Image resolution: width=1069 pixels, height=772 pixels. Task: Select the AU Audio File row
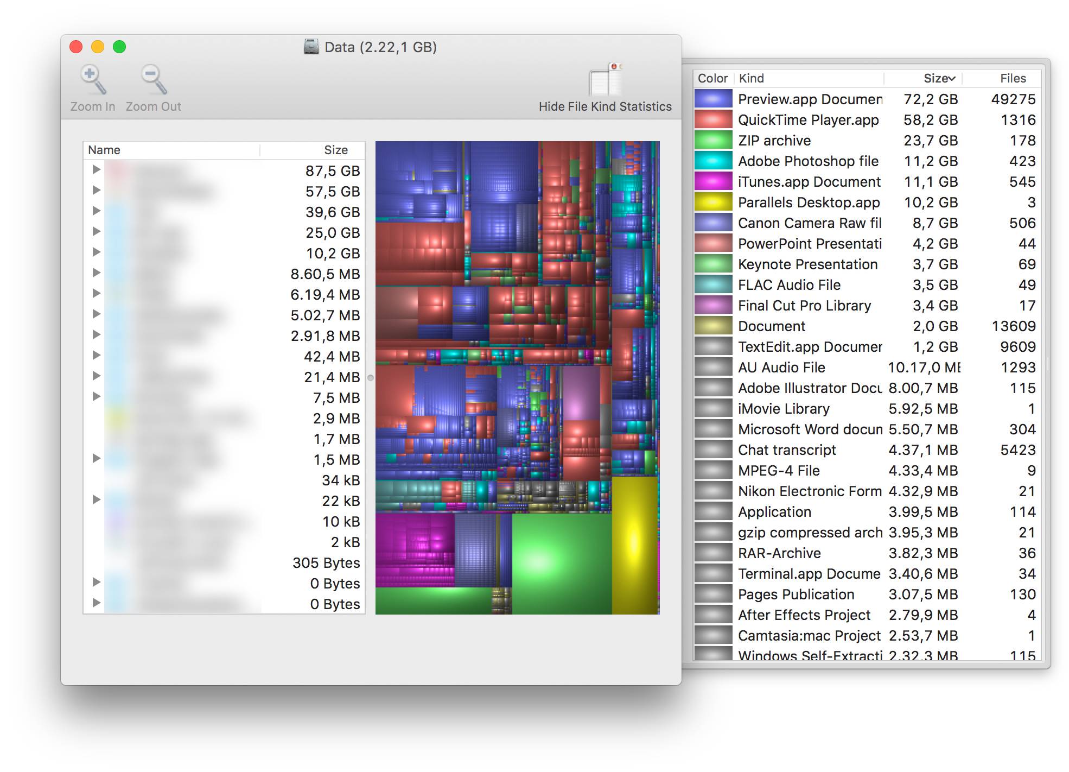[867, 367]
